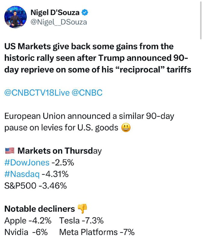Open Nigel D'Souza's profile picture
The width and height of the screenshot is (203, 241).
16,17
